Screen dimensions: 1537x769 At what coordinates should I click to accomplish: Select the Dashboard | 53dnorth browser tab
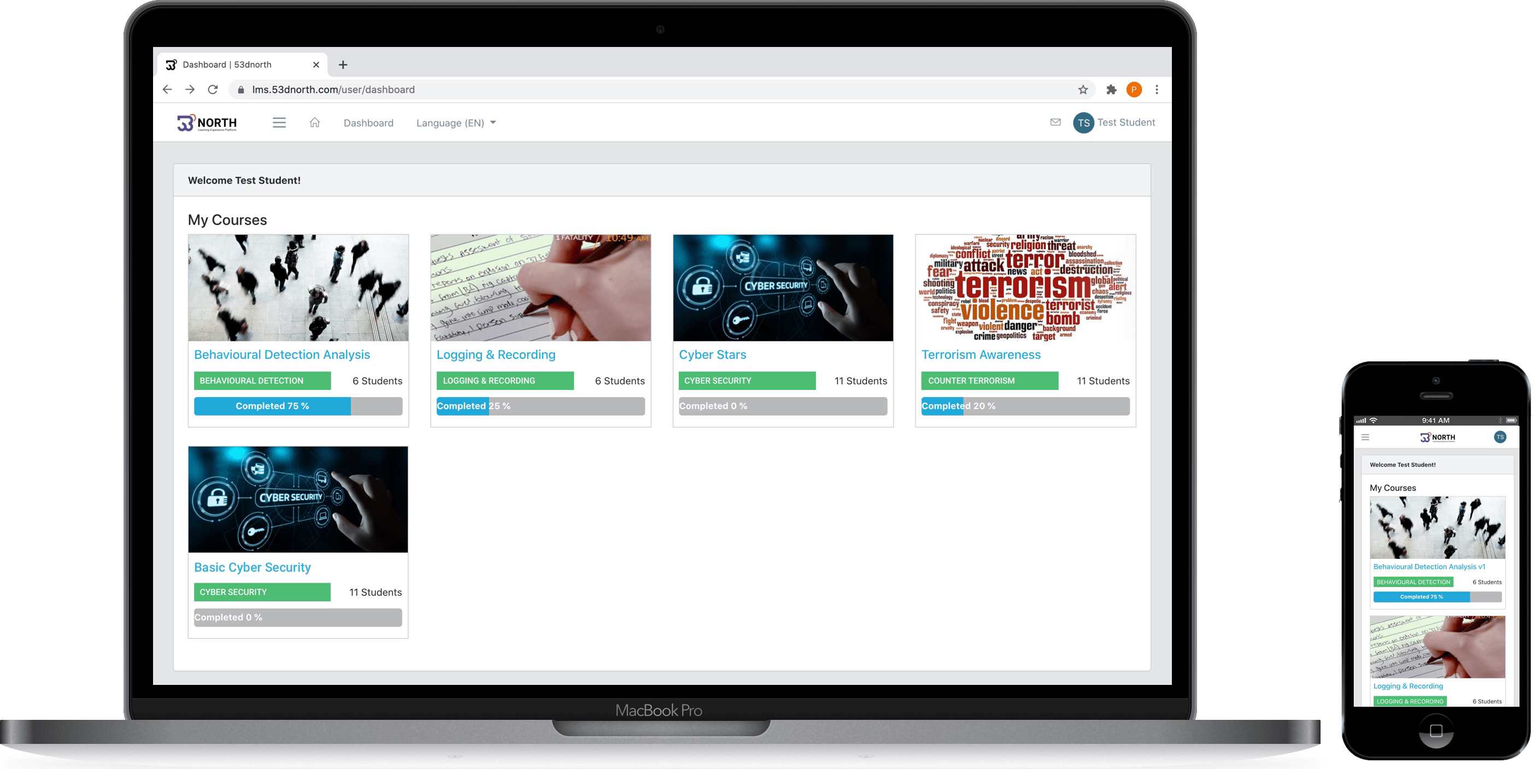click(242, 64)
